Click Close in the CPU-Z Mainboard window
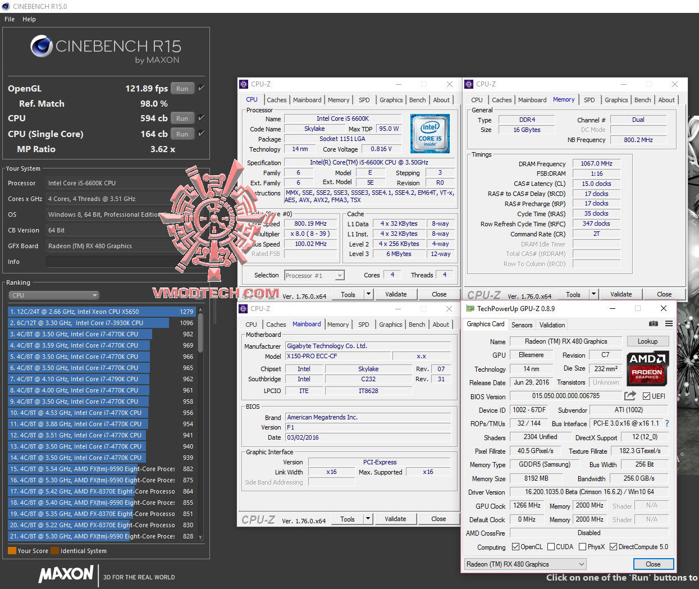 point(438,519)
